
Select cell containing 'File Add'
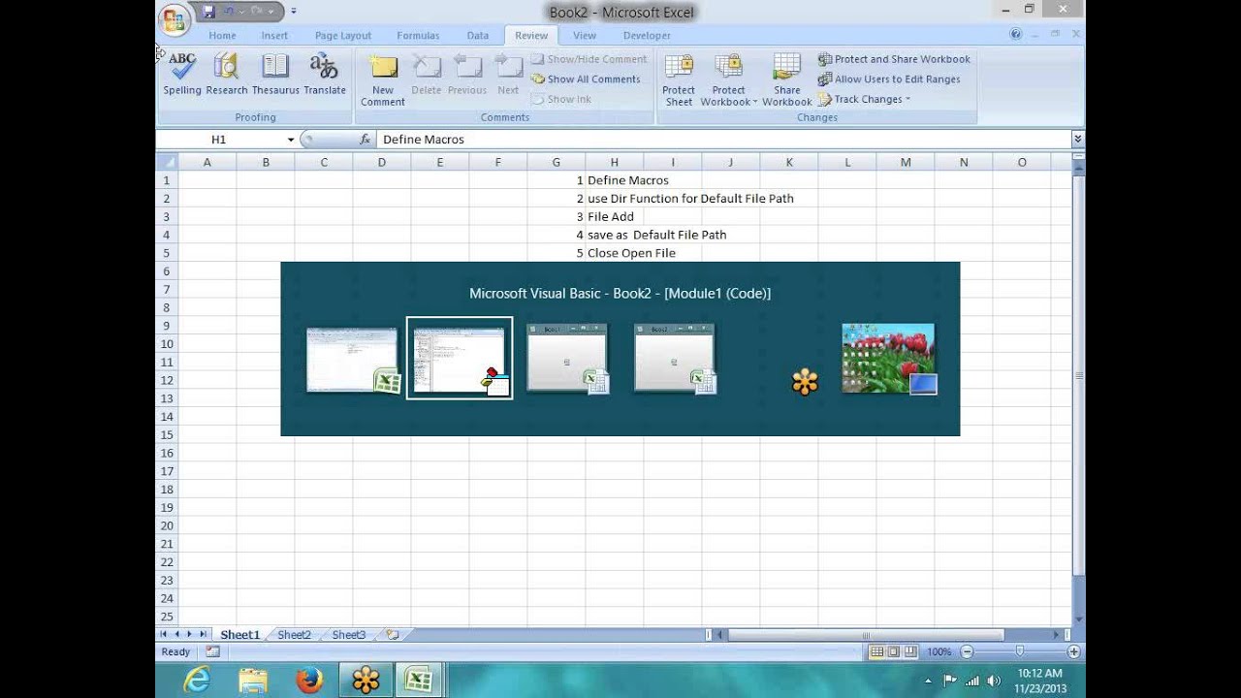(614, 217)
